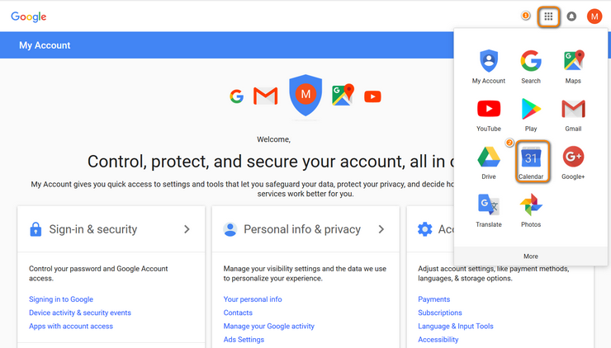611x348 pixels.
Task: Open Photos from the apps panel
Action: pos(531,210)
